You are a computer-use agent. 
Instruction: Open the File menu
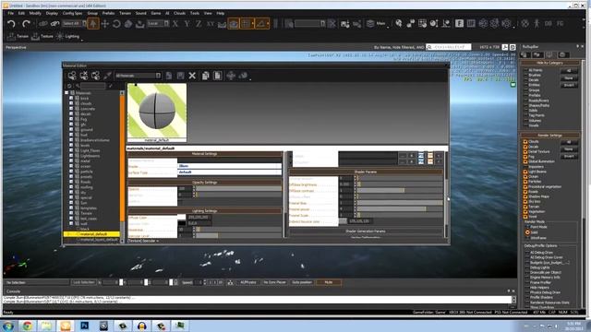pos(10,13)
